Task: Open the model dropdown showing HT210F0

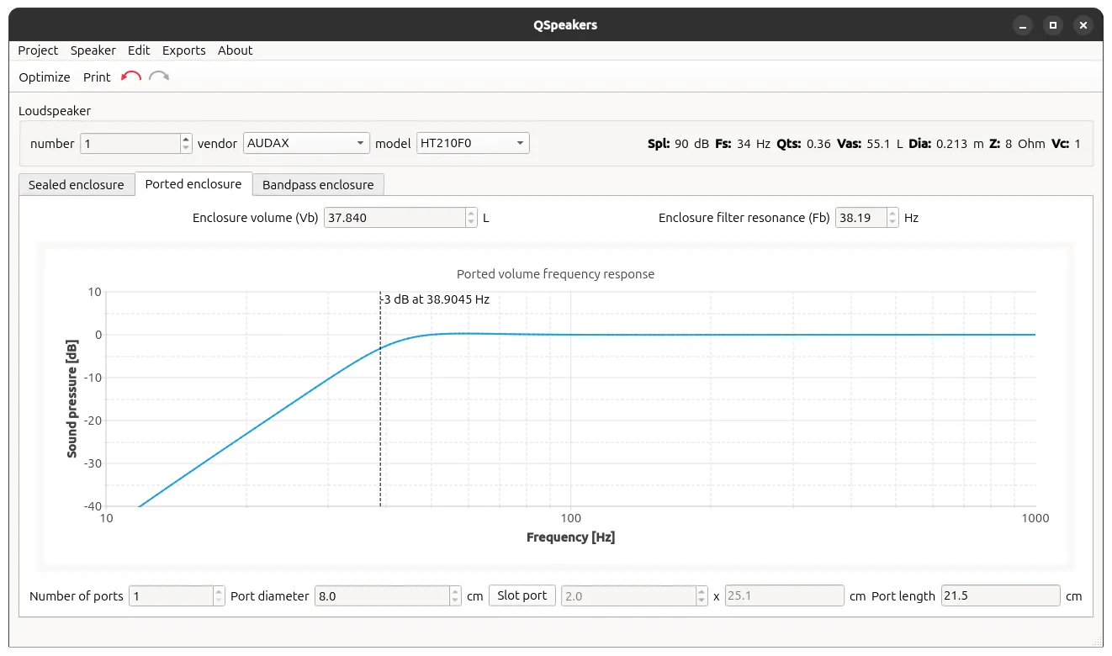Action: click(x=473, y=143)
